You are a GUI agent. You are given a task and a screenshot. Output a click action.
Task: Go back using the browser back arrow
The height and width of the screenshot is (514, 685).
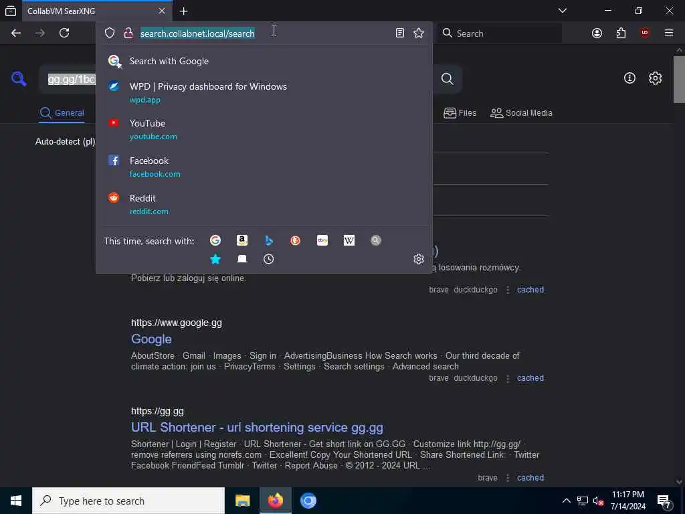[x=16, y=33]
